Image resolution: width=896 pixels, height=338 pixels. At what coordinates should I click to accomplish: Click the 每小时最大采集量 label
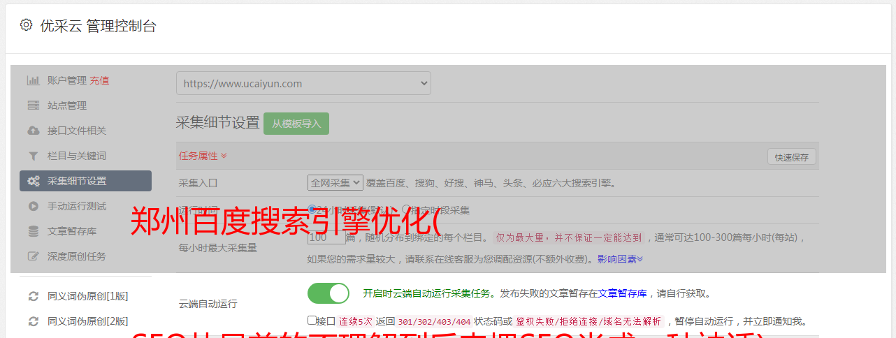[x=218, y=248]
